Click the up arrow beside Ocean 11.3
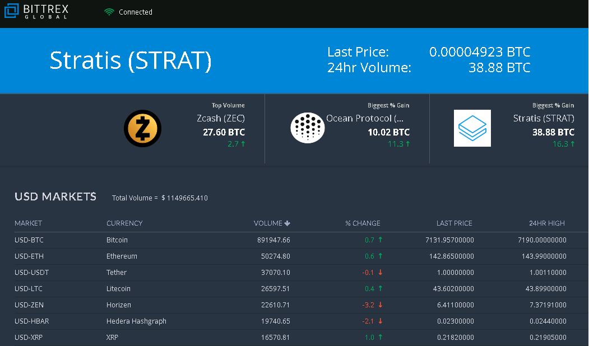589x346 pixels. coord(408,144)
